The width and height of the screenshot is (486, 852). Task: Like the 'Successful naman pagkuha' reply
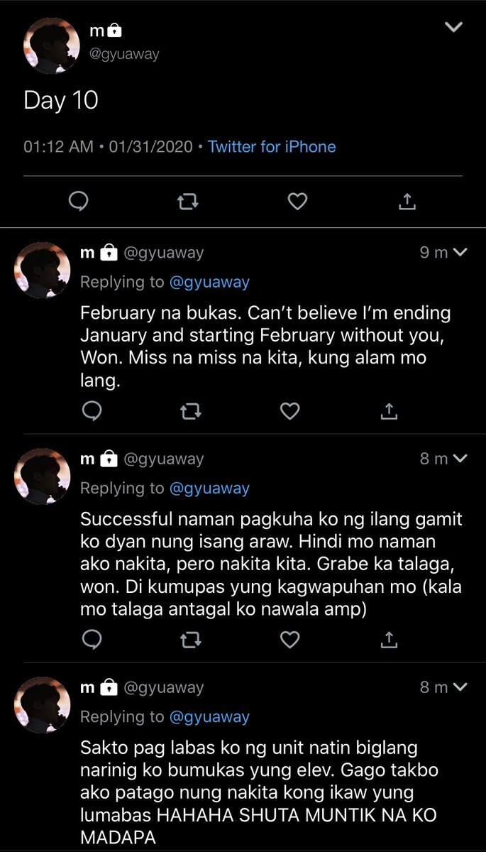click(x=289, y=640)
